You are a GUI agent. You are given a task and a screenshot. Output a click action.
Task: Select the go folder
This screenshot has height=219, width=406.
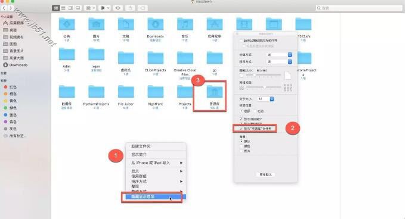pos(215,58)
